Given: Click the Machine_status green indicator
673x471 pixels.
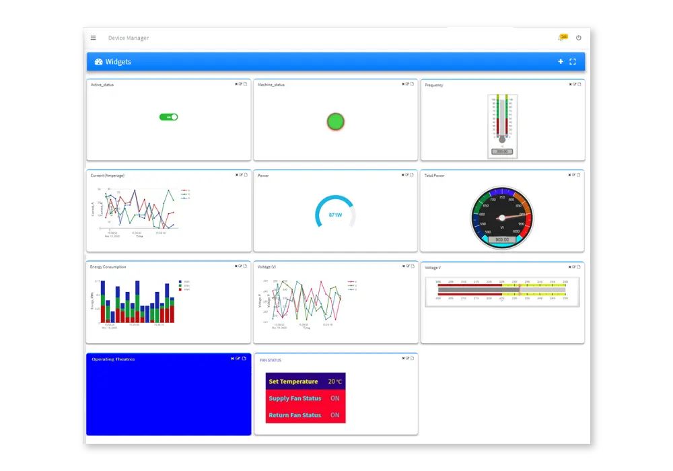Looking at the screenshot, I should pos(334,122).
